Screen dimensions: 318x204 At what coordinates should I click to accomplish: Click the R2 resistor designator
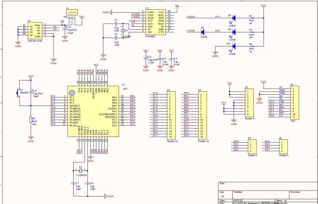pyautogui.click(x=251, y=30)
